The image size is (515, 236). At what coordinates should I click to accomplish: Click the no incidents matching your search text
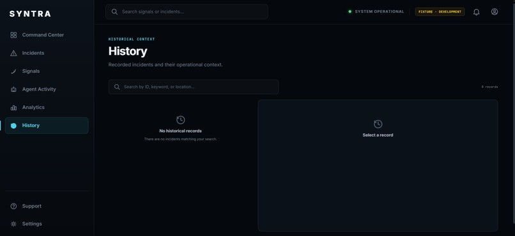coord(181,139)
